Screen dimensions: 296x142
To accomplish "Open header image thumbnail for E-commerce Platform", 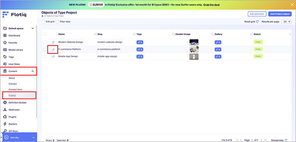I will [x=194, y=49].
